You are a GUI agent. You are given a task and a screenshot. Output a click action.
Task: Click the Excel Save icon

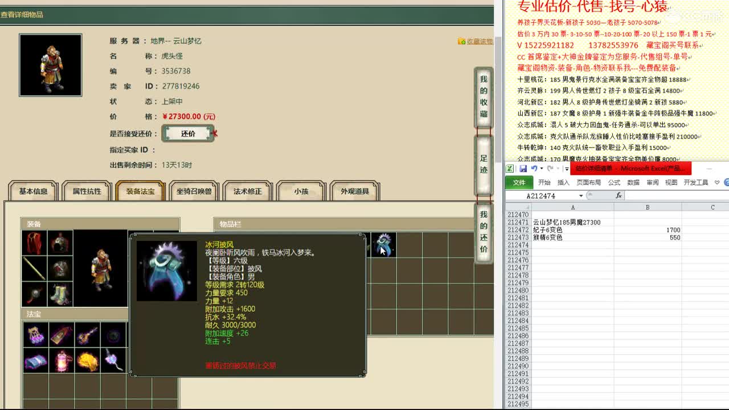(523, 169)
